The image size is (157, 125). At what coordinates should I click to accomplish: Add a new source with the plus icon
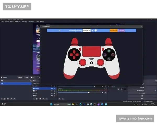click(x=34, y=99)
